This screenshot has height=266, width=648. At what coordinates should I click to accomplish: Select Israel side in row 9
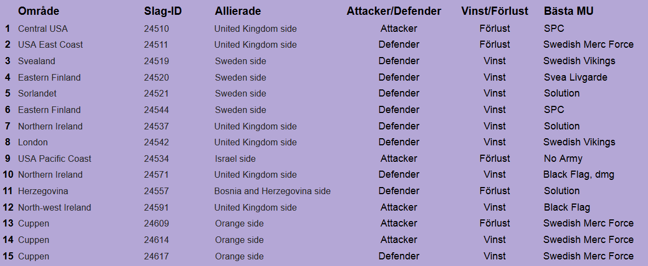coord(235,159)
